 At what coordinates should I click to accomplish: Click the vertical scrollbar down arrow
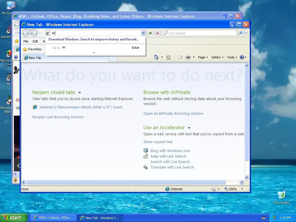coord(247,177)
